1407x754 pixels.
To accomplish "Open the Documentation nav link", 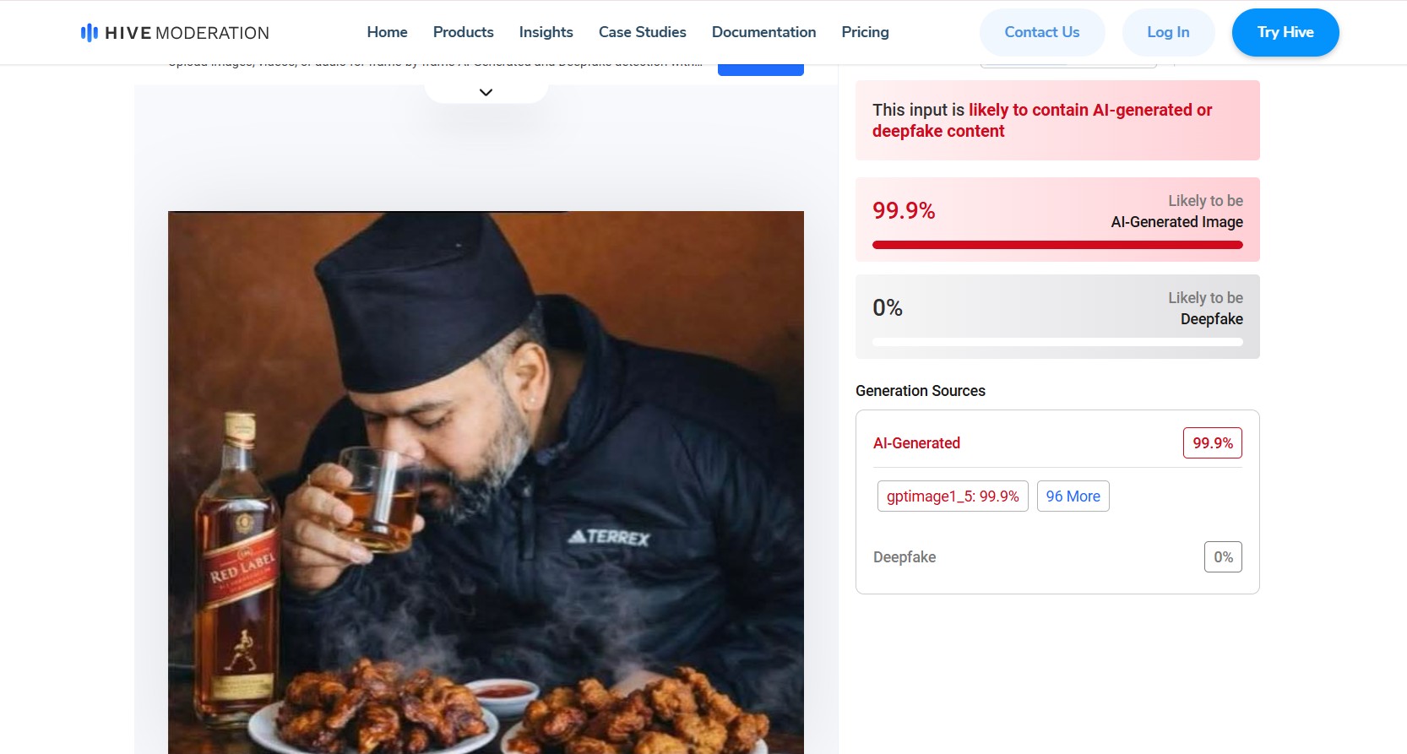I will pos(763,32).
